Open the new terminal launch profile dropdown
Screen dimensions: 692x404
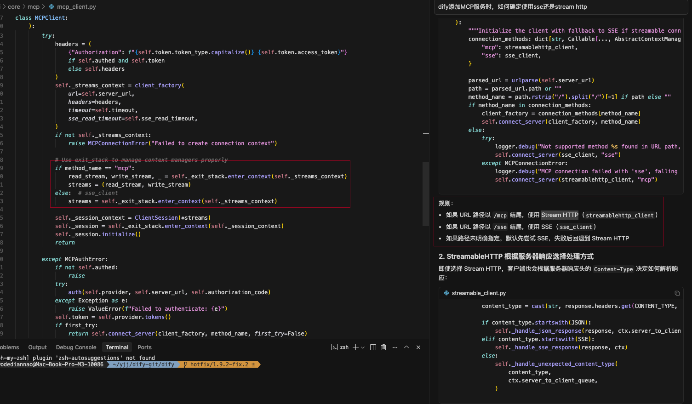click(x=363, y=347)
